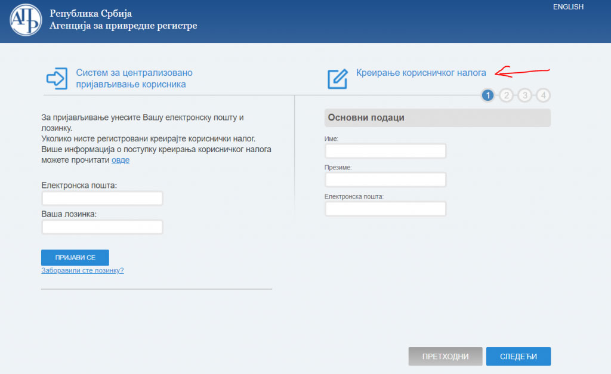Click the Ваша лозинка password field
Screen dimensions: 611x374
102,227
